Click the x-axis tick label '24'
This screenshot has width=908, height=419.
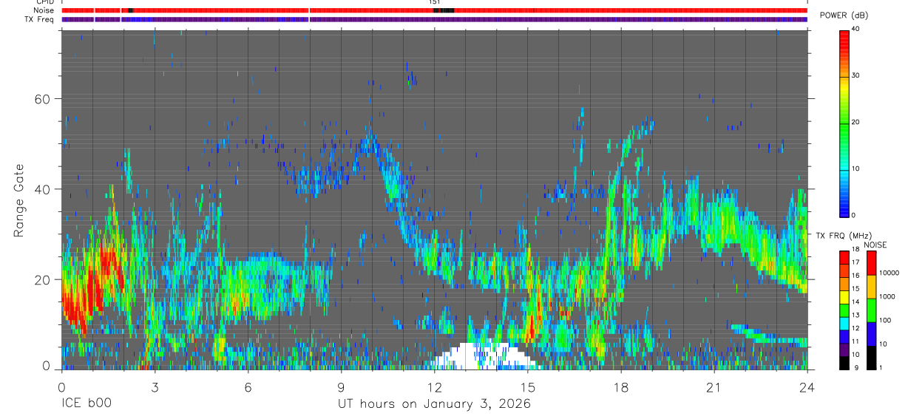(x=807, y=387)
